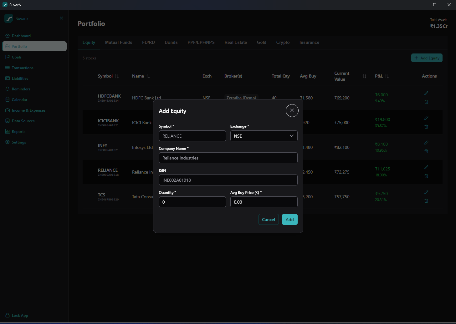Open the Exchange NSE dropdown

coord(264,136)
